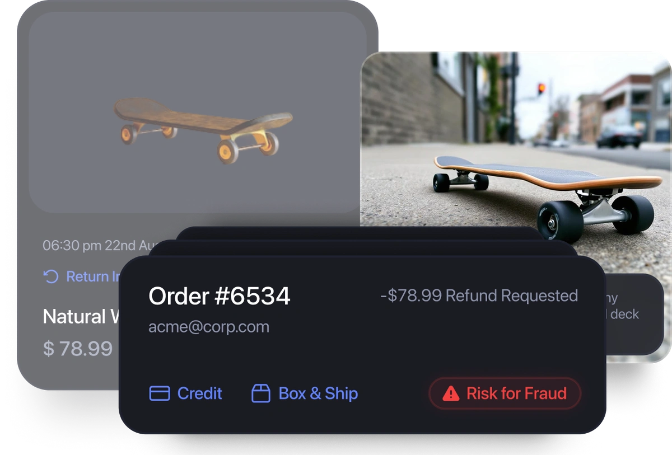
Task: Click the credit card icon
Action: click(x=160, y=393)
